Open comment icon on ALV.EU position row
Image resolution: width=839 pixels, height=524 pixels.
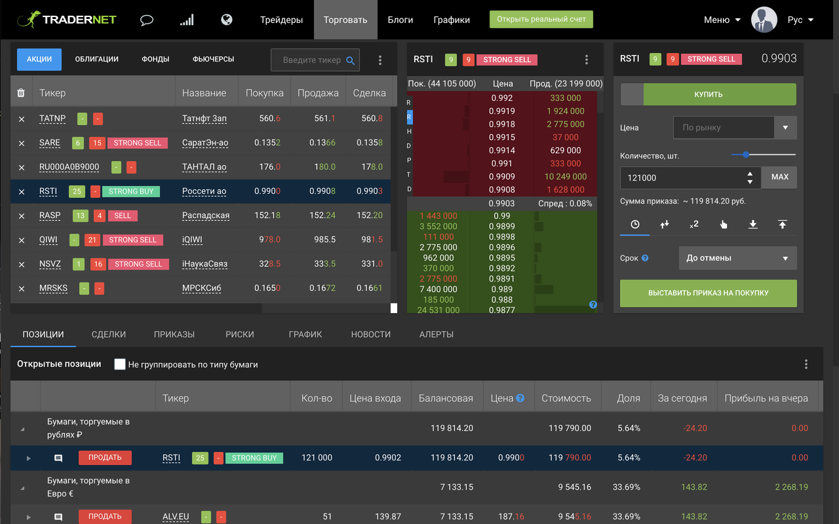coord(58,517)
